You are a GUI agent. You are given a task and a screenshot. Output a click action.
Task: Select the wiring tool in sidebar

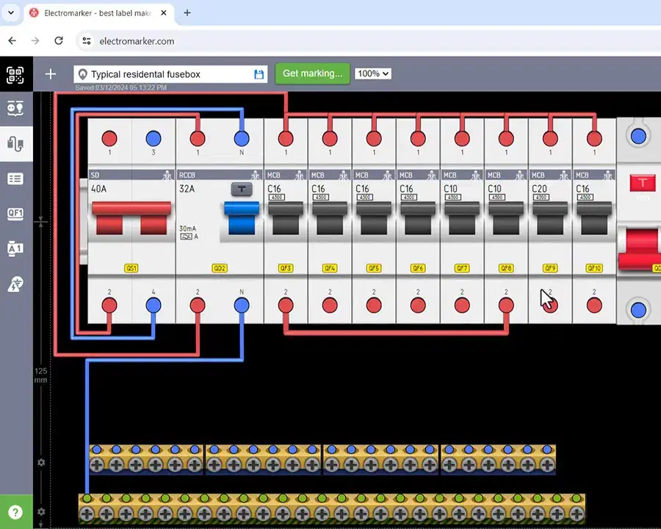pos(15,143)
